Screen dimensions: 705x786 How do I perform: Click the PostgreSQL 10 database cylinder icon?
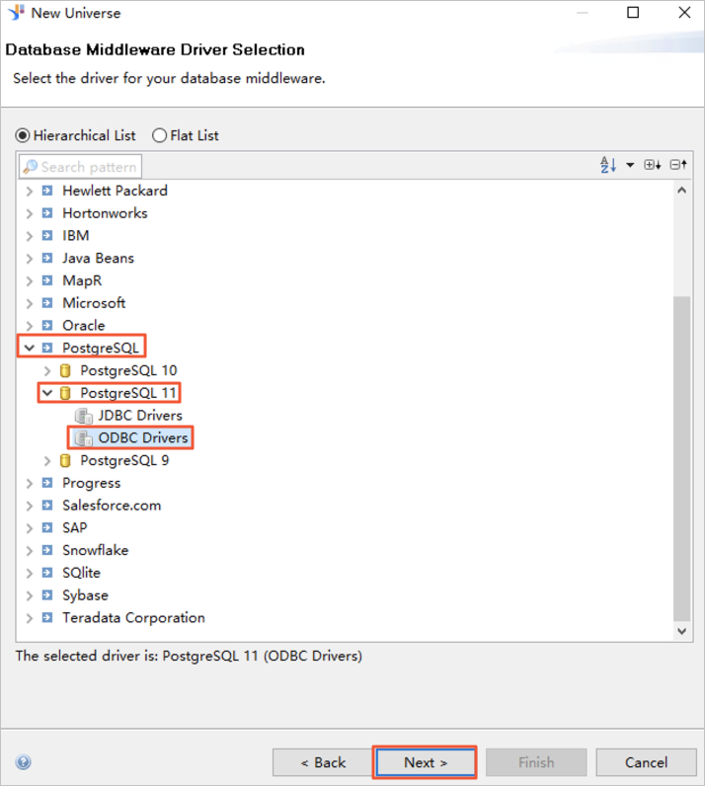pos(65,370)
